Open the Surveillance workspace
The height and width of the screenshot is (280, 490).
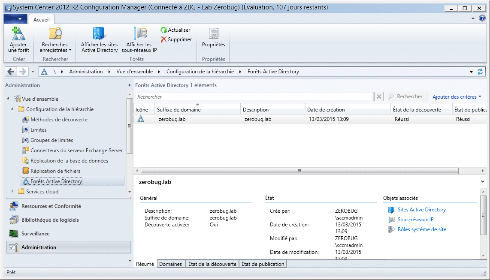pyautogui.click(x=35, y=234)
